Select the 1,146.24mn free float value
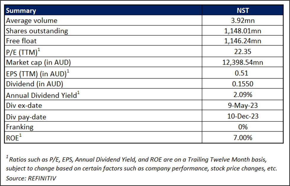The height and width of the screenshot is (186, 290). point(243,41)
